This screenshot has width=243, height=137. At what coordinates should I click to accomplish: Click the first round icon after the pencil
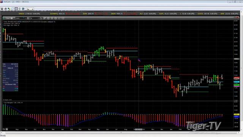click(48, 18)
